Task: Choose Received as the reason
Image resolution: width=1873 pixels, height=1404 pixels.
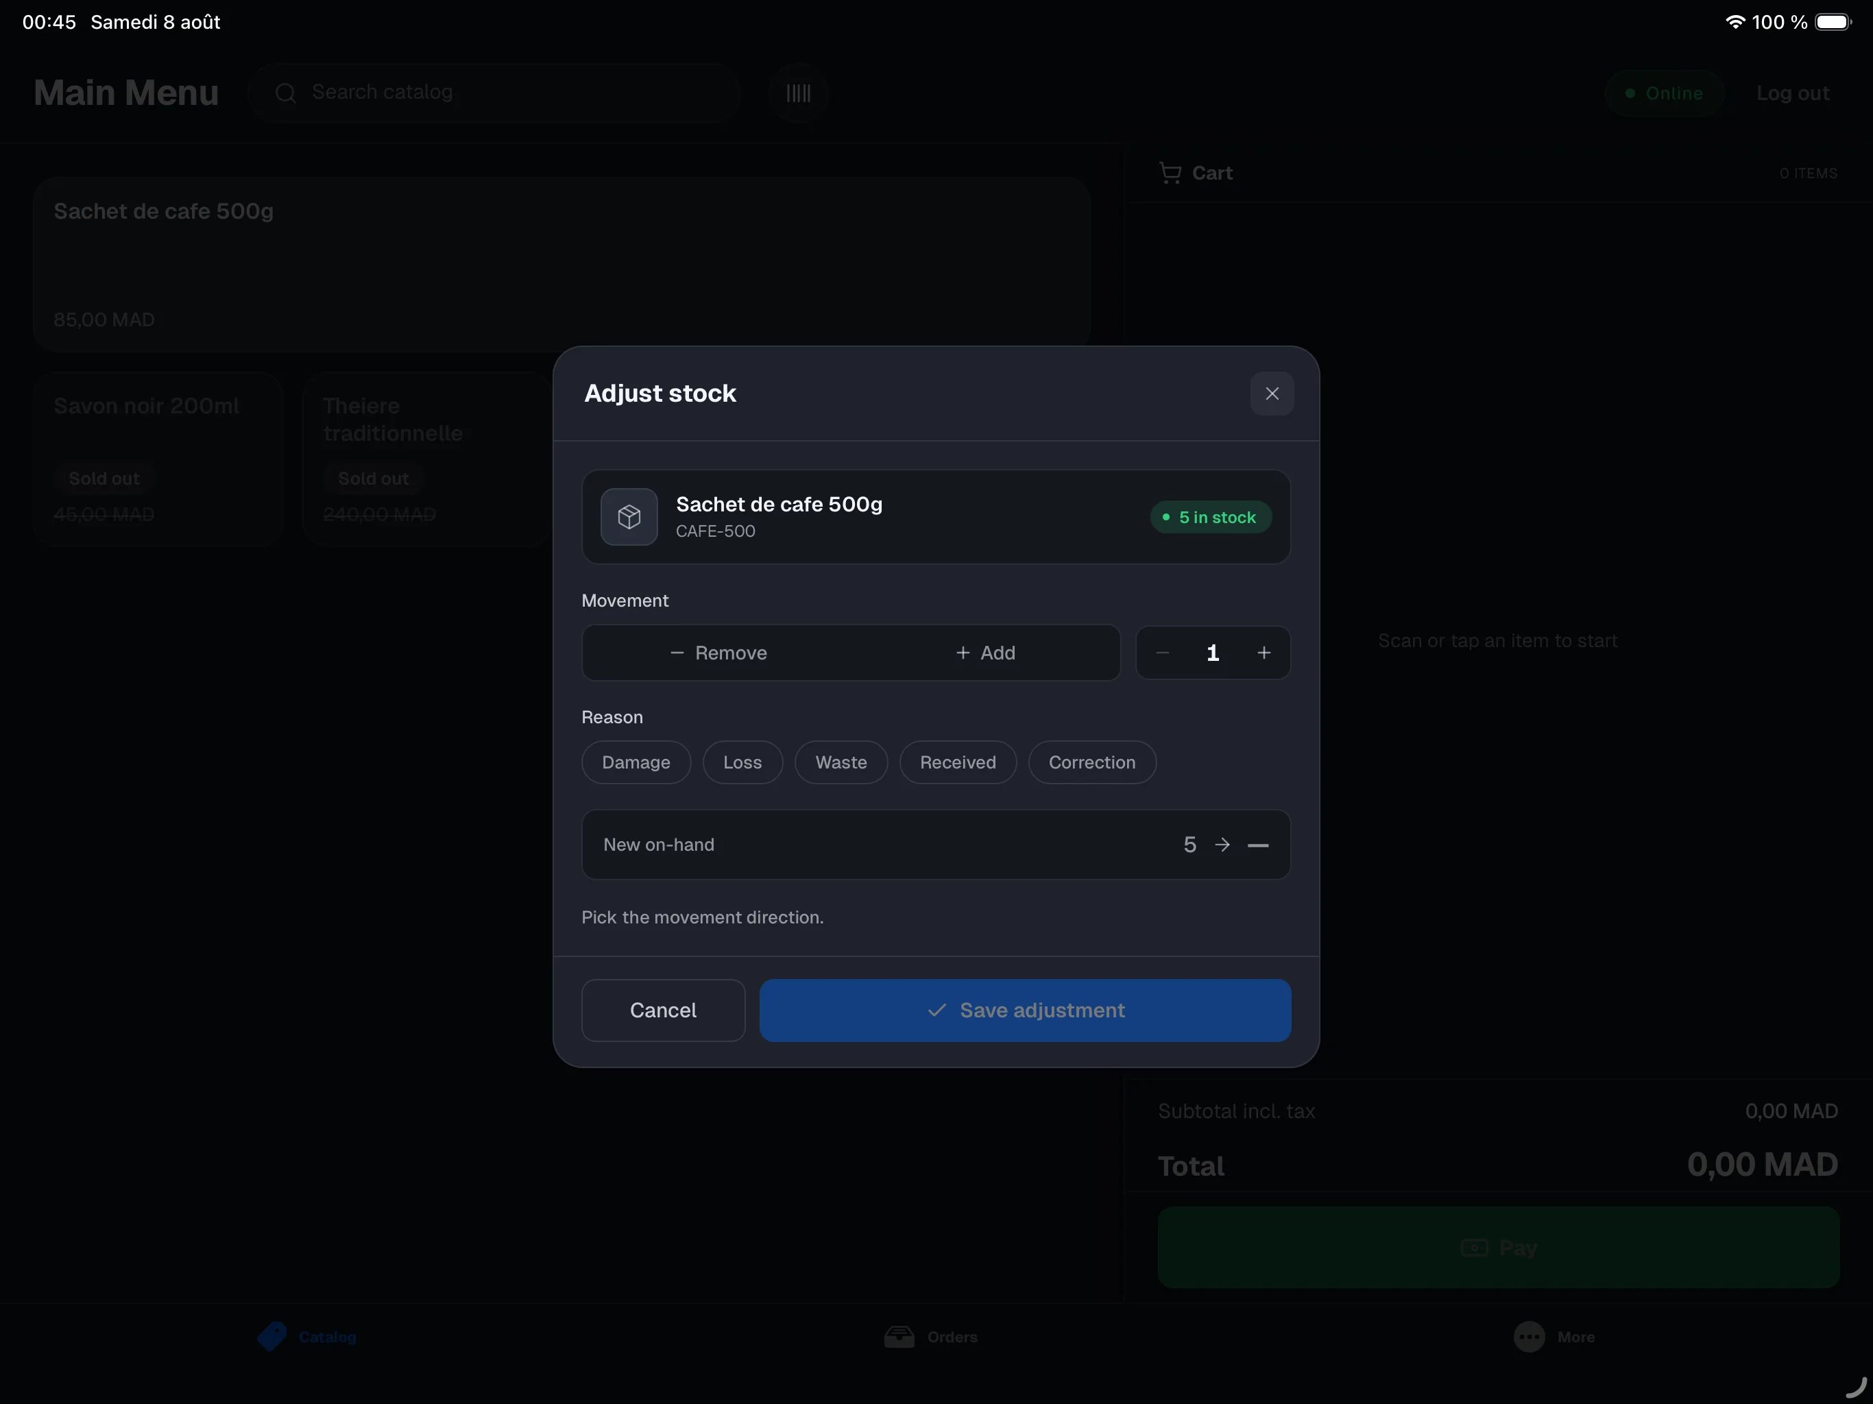Action: point(958,762)
